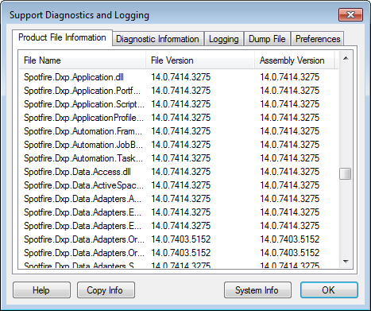Click the scrollbar up arrow
371x311 pixels.
[346, 58]
